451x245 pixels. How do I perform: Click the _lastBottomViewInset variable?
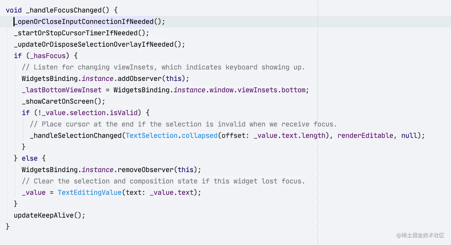(62, 90)
